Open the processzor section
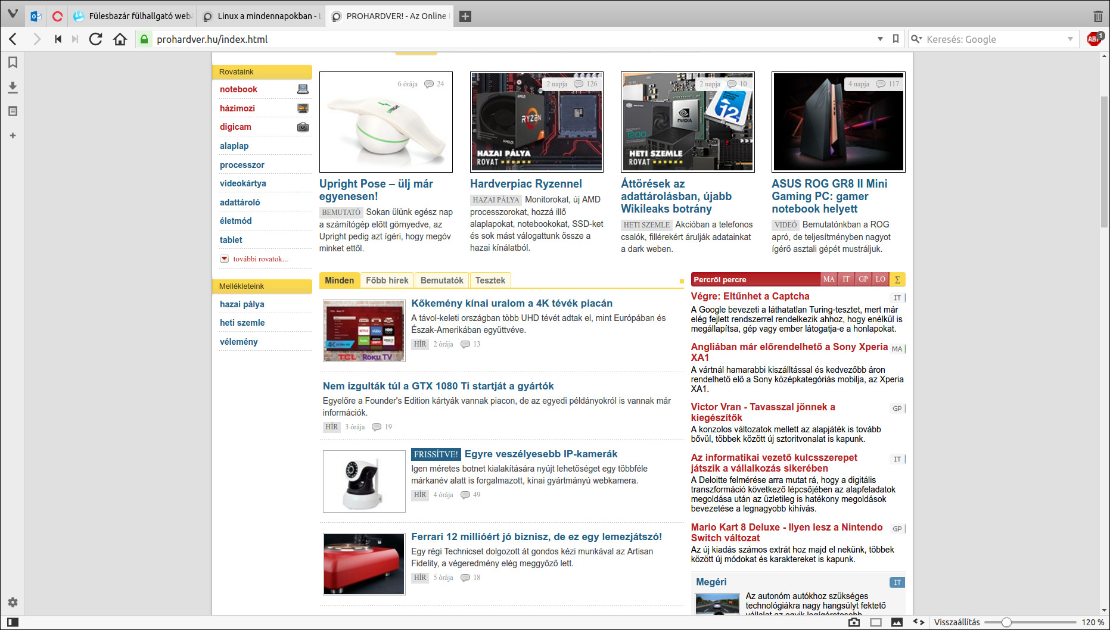 pos(242,165)
